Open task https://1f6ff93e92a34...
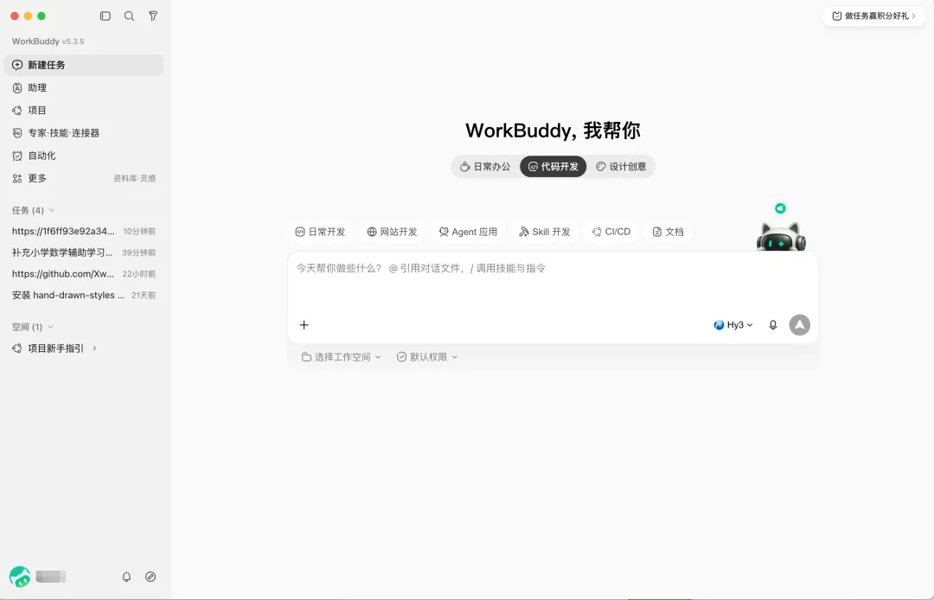The height and width of the screenshot is (600, 934). [x=83, y=231]
